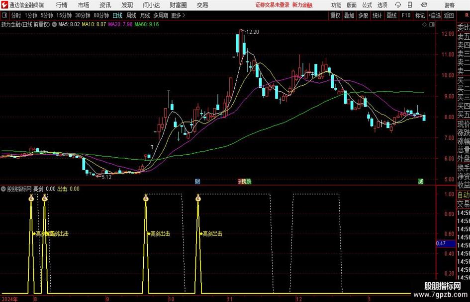Image resolution: width=470 pixels, height=302 pixels.
Task: Select the 30分钟 period
Action: pyautogui.click(x=83, y=15)
